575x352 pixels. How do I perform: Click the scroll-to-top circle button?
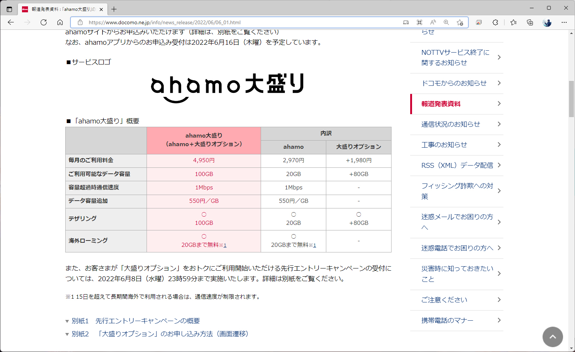point(553,337)
